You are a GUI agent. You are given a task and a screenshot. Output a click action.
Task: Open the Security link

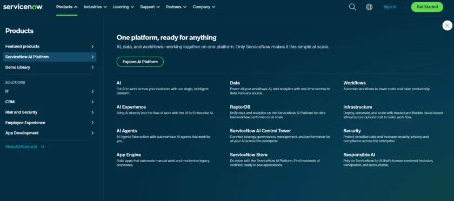pyautogui.click(x=352, y=131)
